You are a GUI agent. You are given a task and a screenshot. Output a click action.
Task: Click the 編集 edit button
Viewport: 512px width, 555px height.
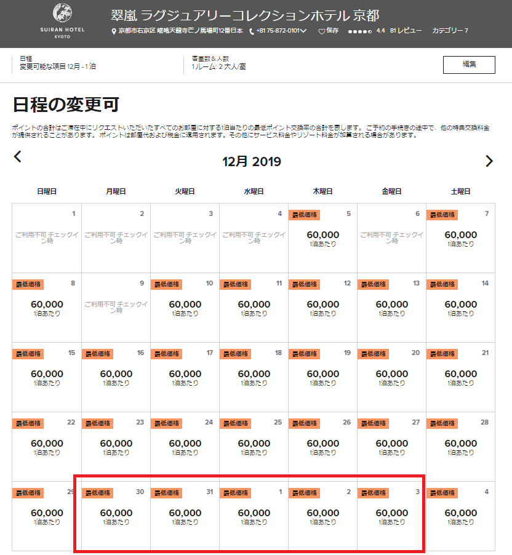[469, 65]
